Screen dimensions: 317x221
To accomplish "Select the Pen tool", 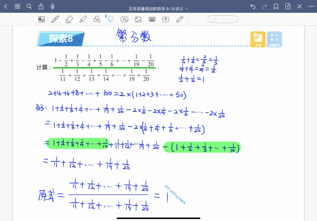I will coord(55,19).
